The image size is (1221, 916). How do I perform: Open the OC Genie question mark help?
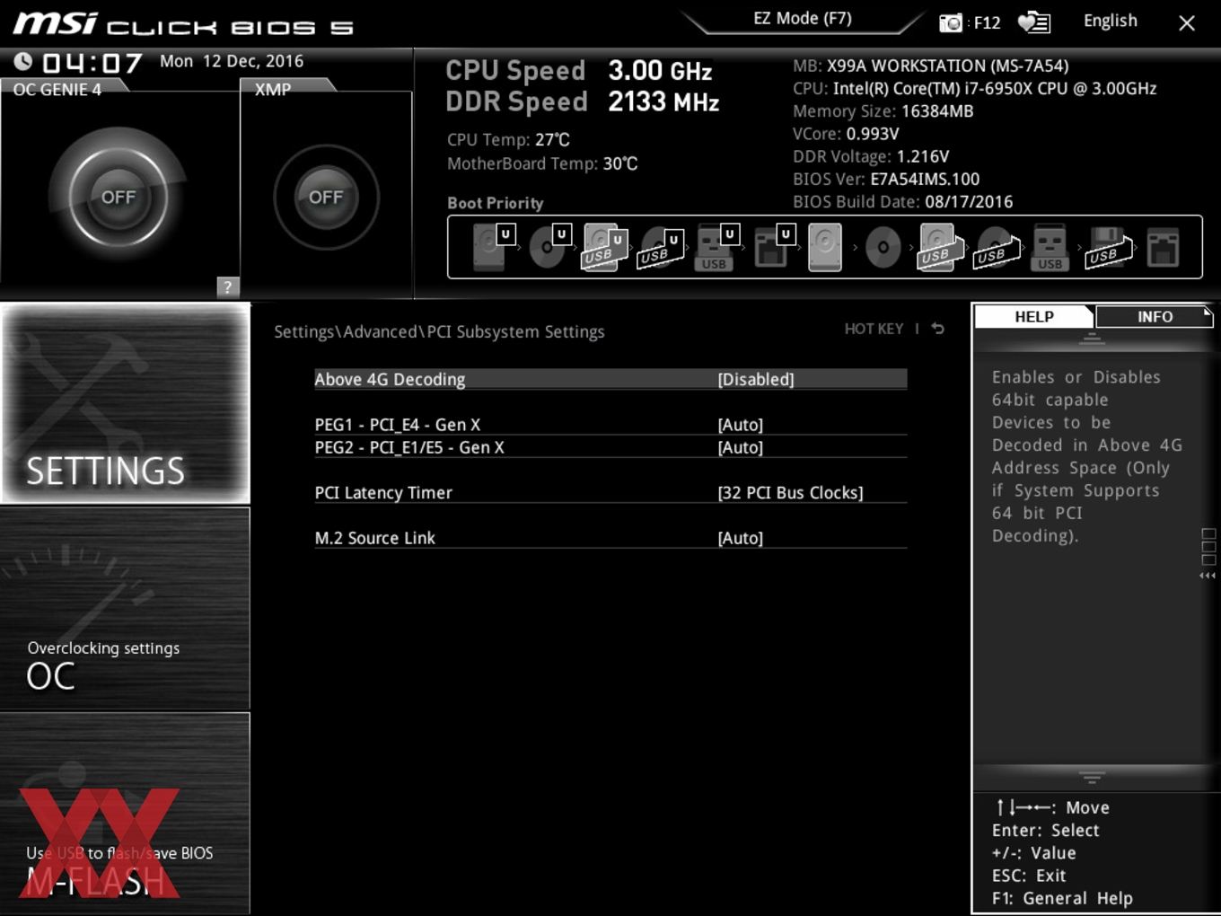pos(228,286)
